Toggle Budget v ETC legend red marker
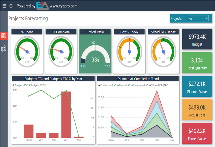The image size is (215, 147). point(14,85)
